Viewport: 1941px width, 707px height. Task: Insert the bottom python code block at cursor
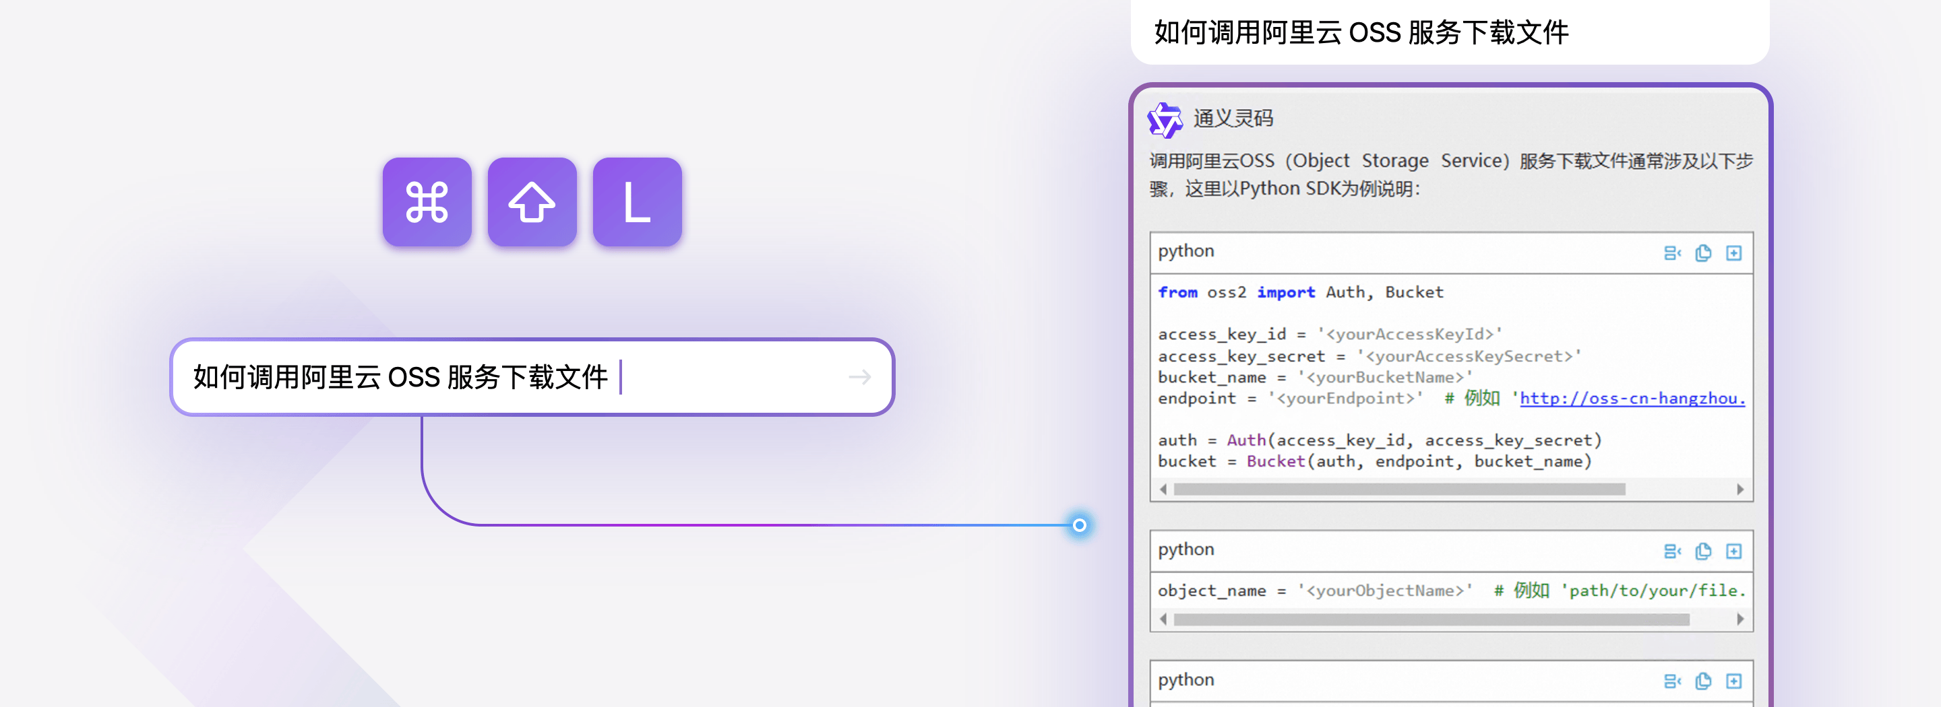pyautogui.click(x=1672, y=681)
